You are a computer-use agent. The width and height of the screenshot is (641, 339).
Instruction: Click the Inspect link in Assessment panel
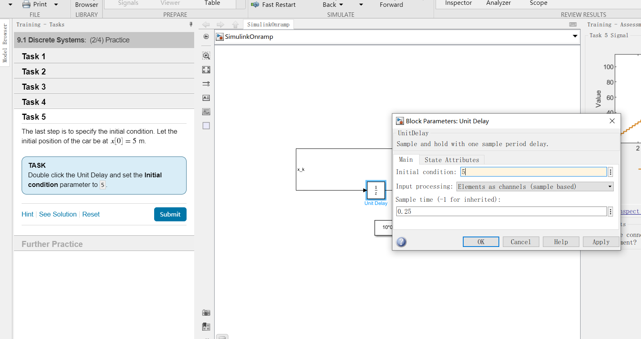click(x=630, y=211)
